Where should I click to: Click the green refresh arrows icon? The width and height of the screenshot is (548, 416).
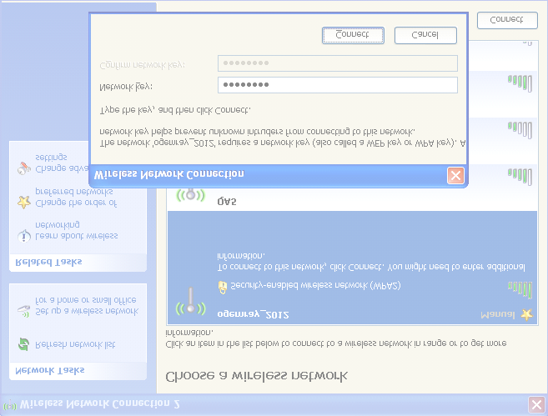pos(23,344)
